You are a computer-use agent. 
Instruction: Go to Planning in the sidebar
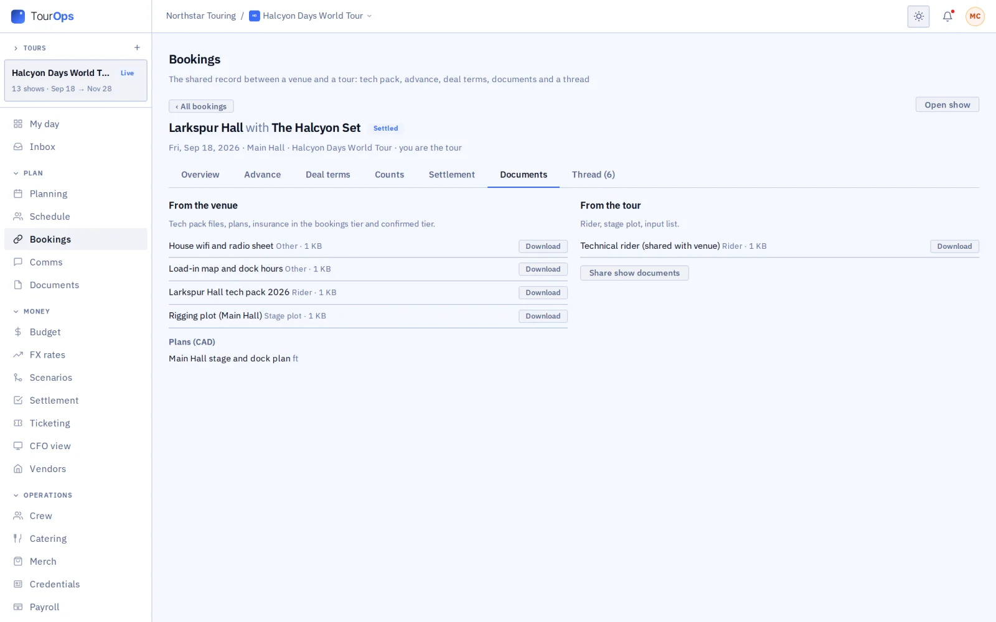click(x=75, y=194)
